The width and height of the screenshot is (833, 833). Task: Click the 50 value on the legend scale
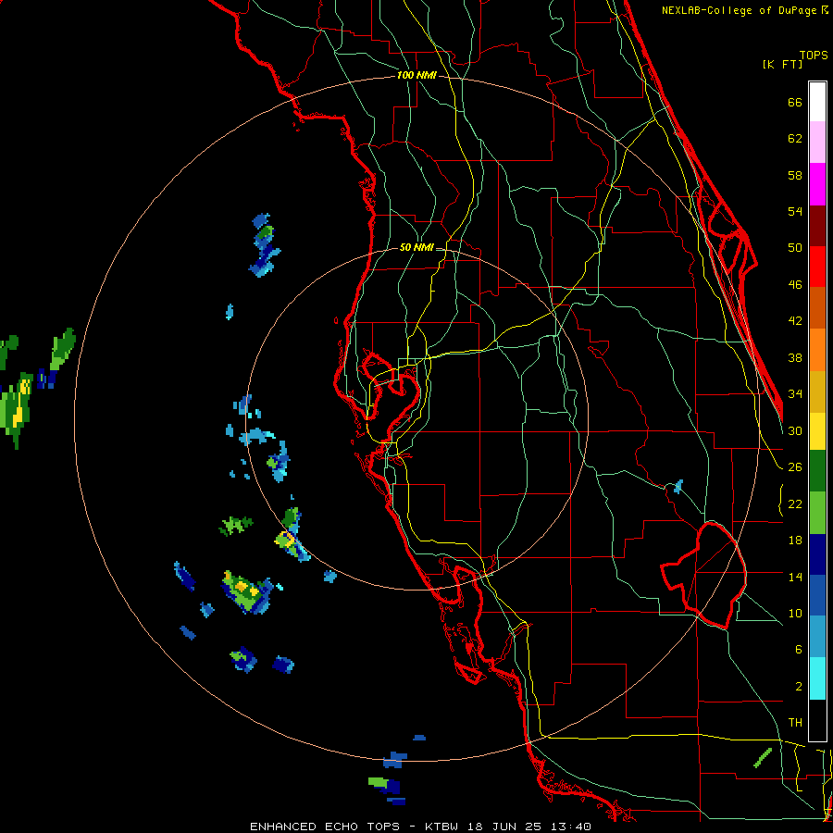click(x=795, y=248)
